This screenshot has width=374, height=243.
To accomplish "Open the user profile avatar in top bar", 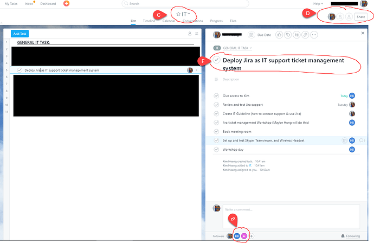I will tap(364, 3).
